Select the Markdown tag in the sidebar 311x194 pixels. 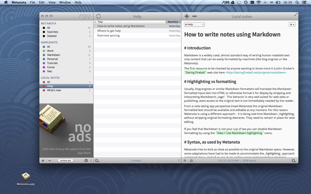point(66,55)
